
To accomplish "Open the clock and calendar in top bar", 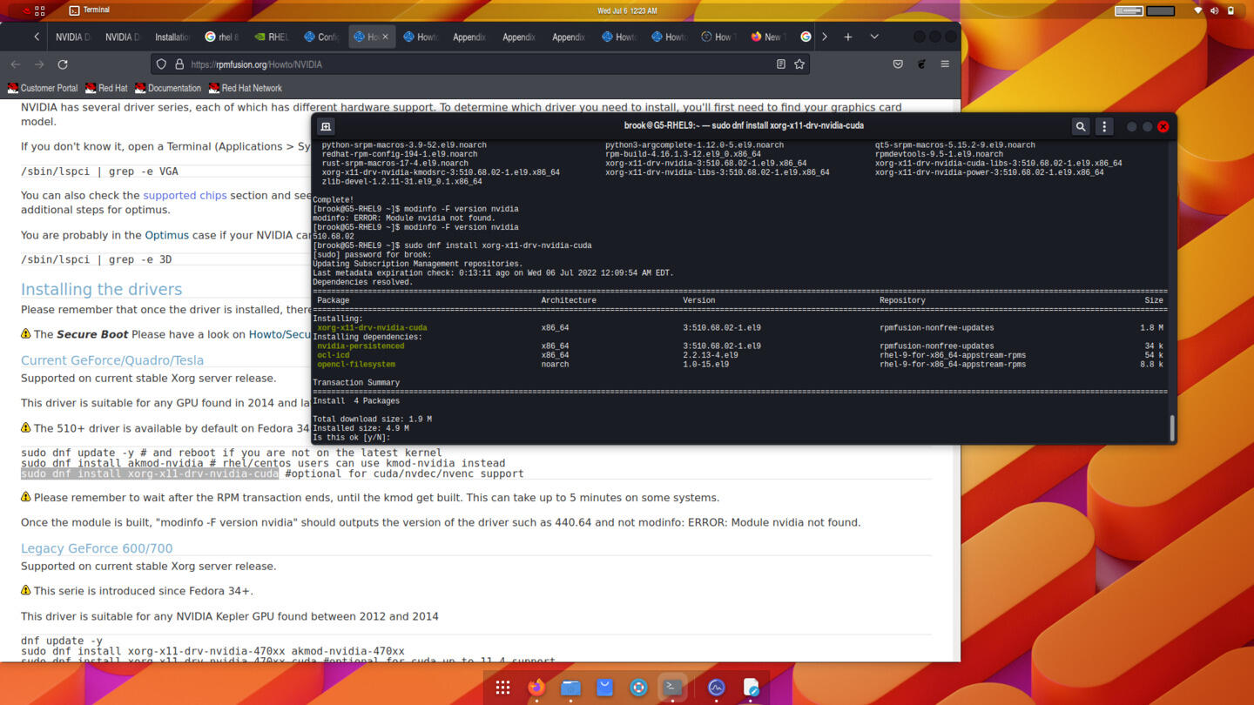I will pos(627,10).
